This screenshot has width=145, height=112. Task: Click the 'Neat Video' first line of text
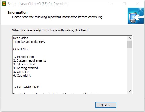coord(20,38)
